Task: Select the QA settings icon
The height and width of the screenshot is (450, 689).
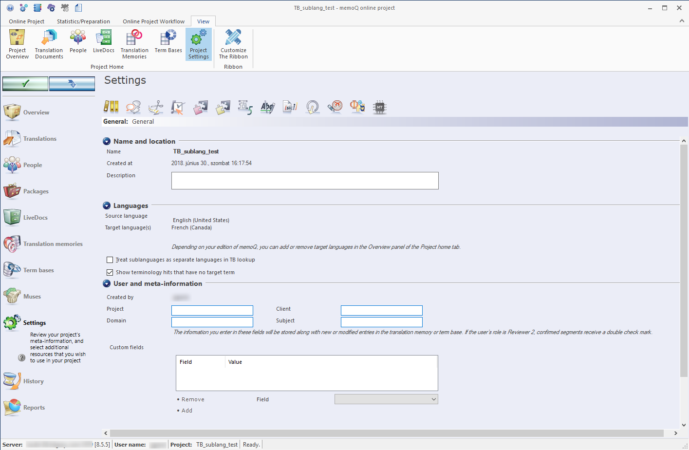Action: tap(178, 107)
